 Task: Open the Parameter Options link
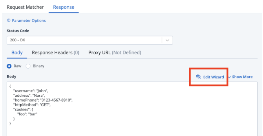click(29, 20)
